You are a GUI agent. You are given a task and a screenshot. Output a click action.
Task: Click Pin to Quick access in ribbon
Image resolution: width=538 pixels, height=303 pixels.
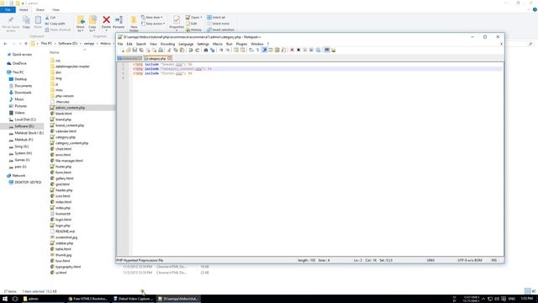click(x=11, y=24)
